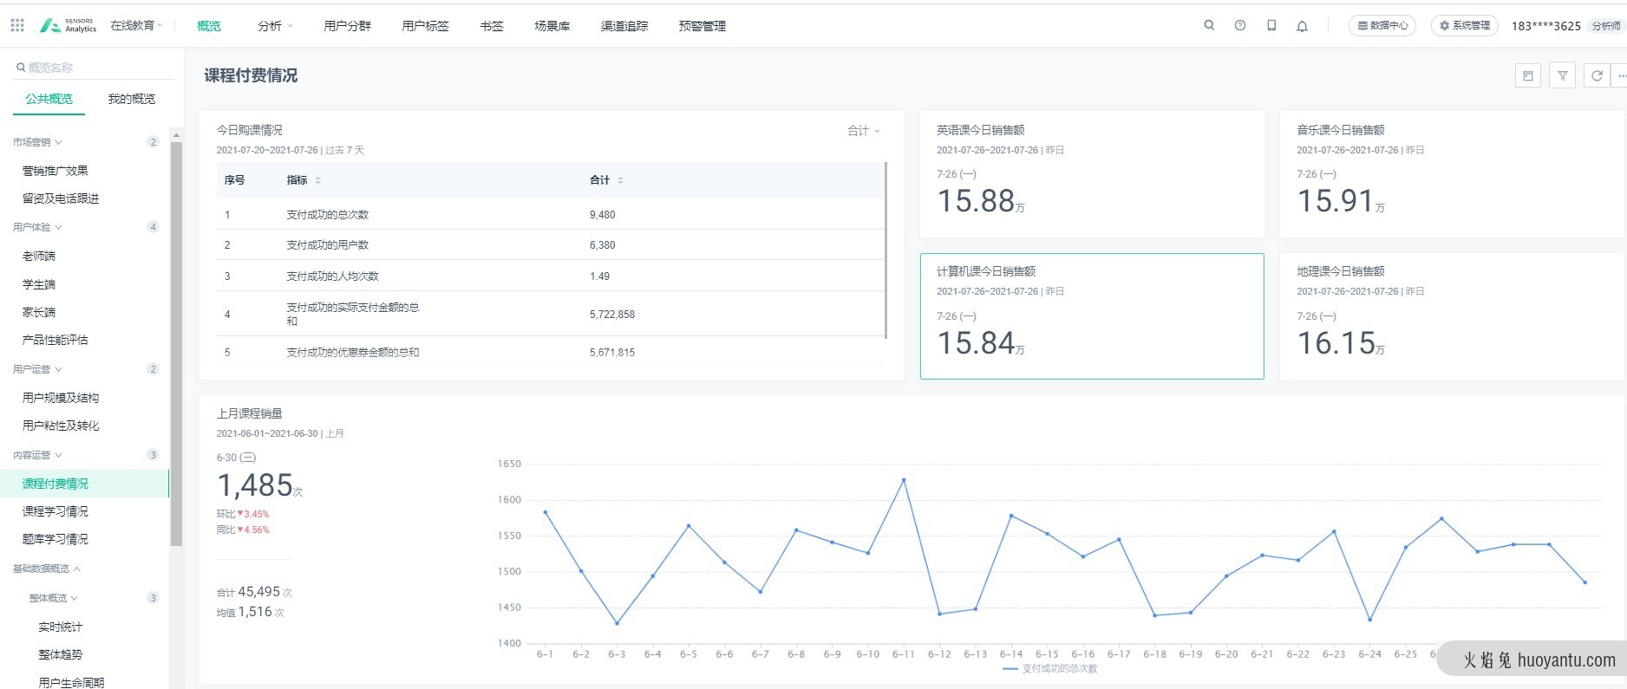
Task: Open the 地理课今日销售额 card
Action: [1451, 316]
